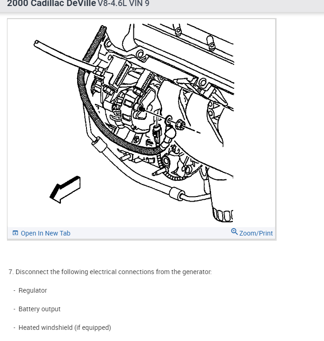
Task: Select the washer ring beside the nut
Action: tap(169, 120)
